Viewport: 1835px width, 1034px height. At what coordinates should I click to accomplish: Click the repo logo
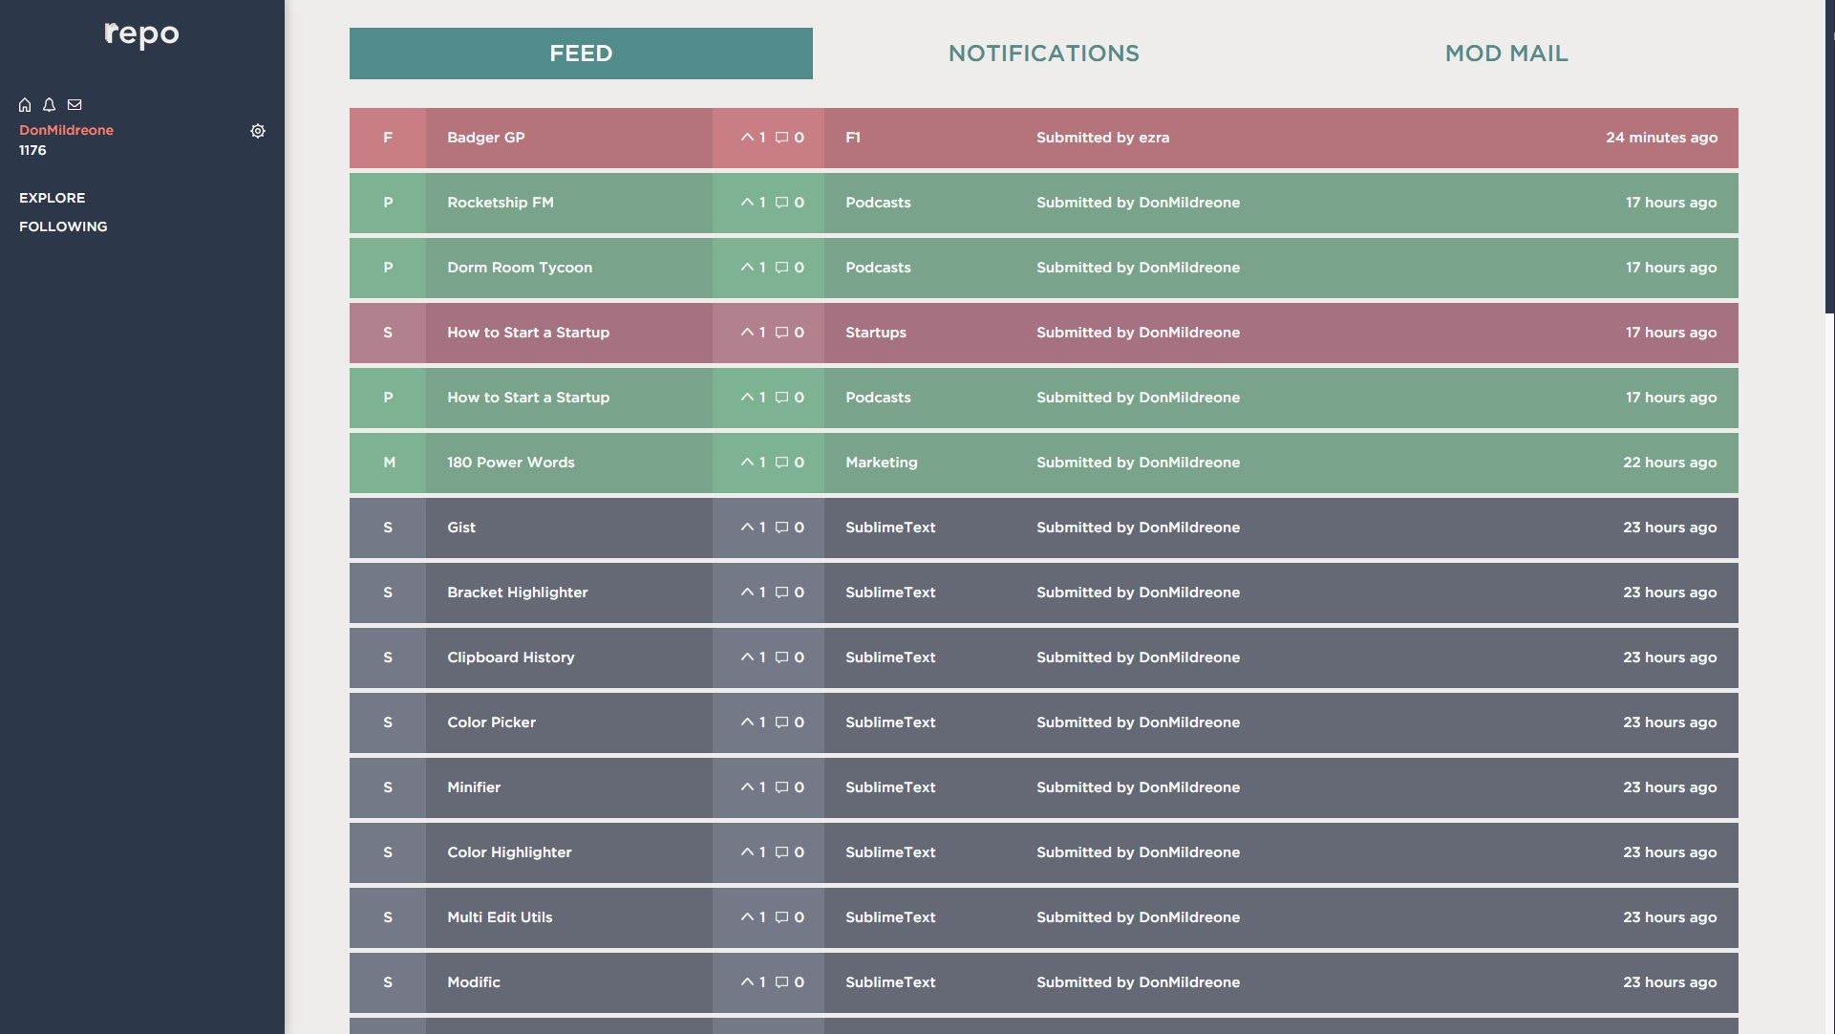tap(141, 34)
